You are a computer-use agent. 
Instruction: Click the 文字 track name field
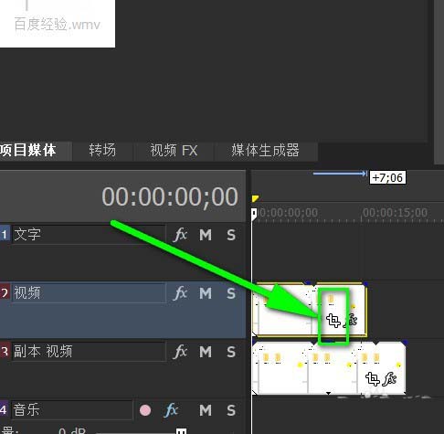89,235
